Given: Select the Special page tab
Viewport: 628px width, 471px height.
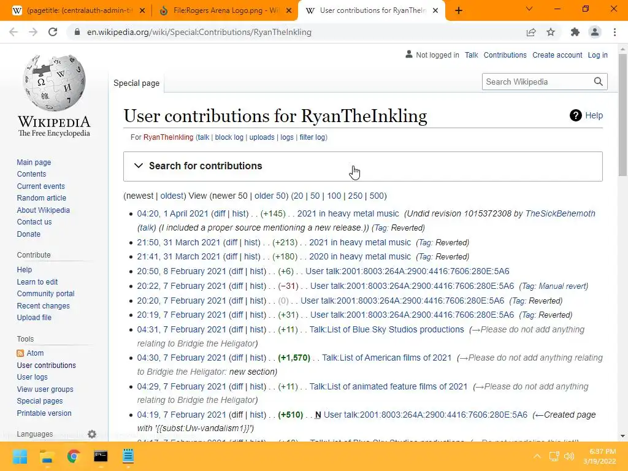Looking at the screenshot, I should click(x=136, y=83).
